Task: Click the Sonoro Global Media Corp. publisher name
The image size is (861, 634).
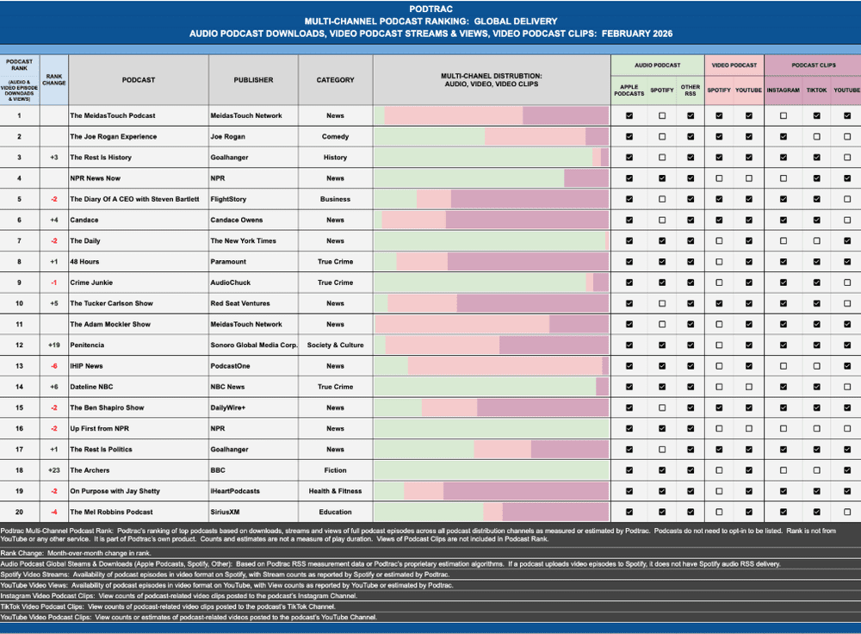Action: click(252, 345)
